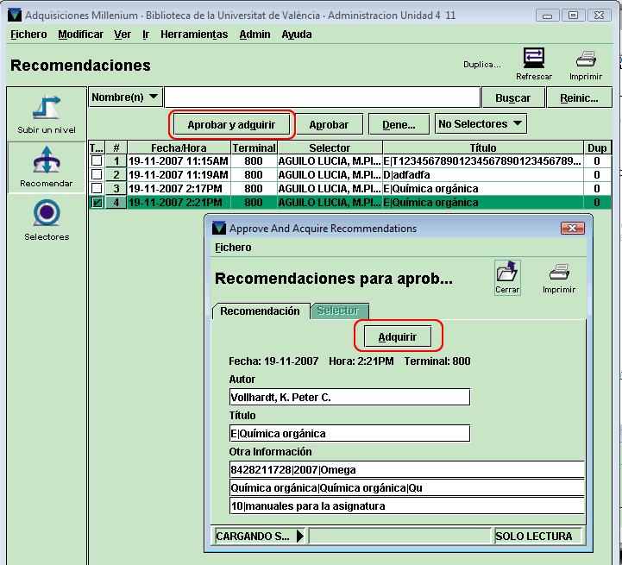The image size is (622, 565).
Task: Click the Aprobar button
Action: (329, 124)
